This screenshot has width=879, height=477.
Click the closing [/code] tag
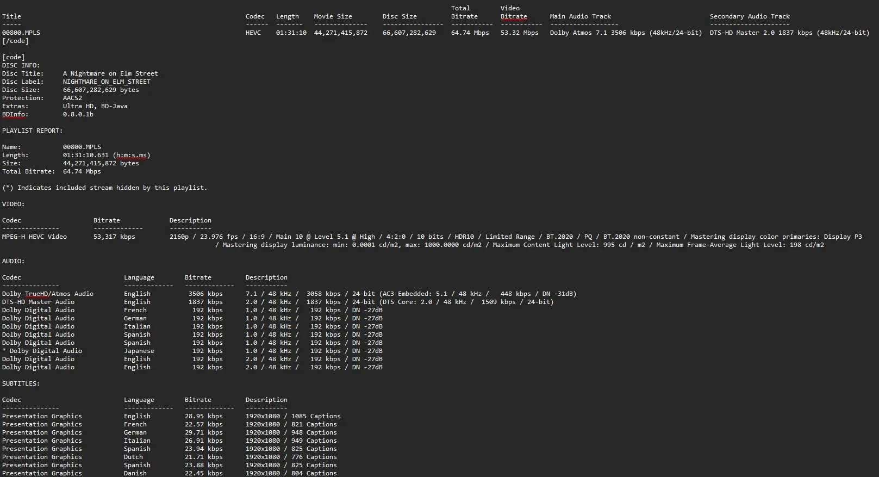click(15, 41)
